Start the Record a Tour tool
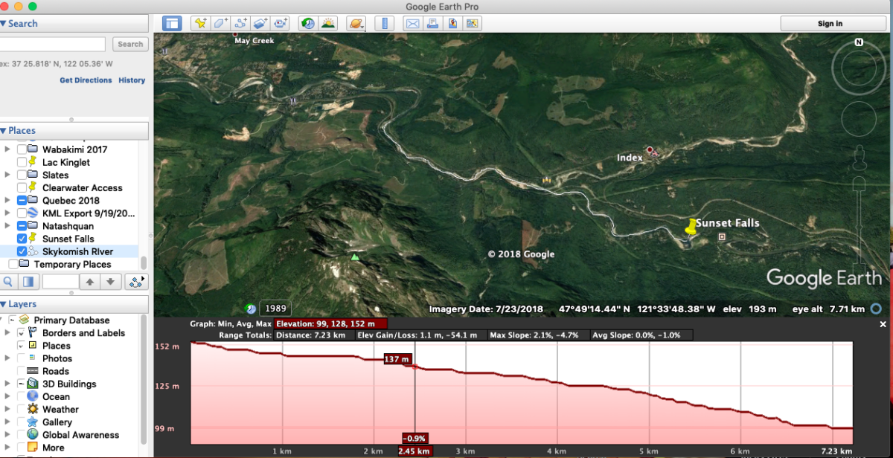The image size is (893, 458). (281, 23)
